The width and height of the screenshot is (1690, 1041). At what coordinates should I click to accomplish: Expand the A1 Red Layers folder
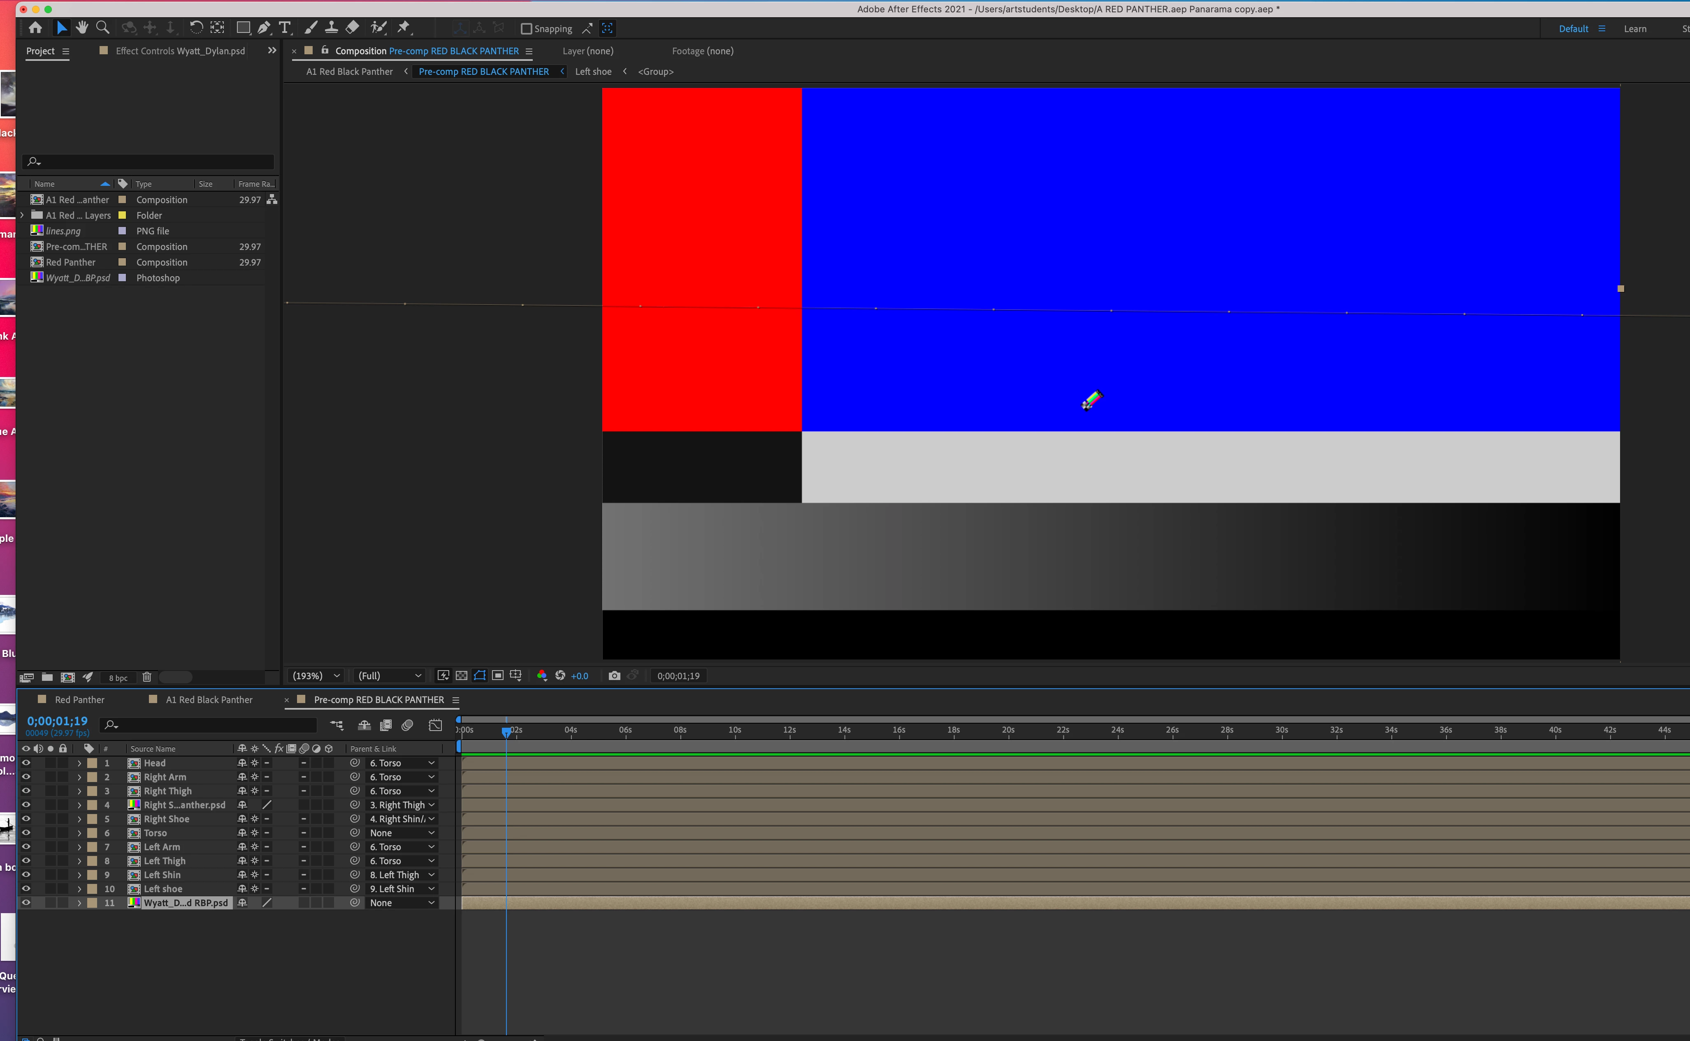click(x=23, y=215)
